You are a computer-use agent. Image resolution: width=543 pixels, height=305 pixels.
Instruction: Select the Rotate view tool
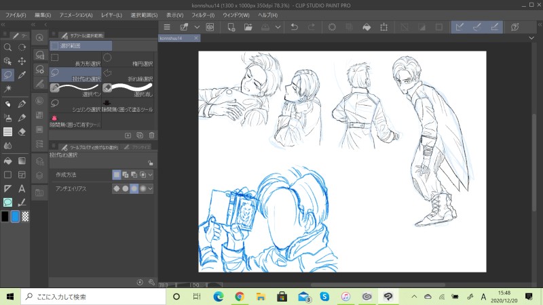(22, 47)
